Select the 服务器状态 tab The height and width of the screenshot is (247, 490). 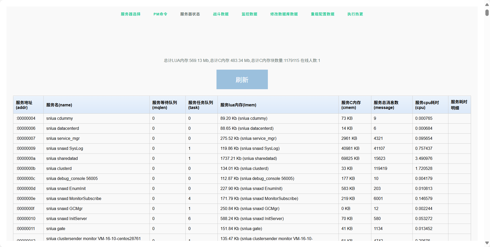(x=190, y=14)
